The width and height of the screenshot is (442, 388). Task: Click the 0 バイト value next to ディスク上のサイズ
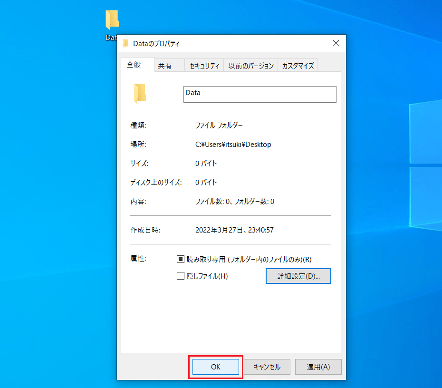206,183
